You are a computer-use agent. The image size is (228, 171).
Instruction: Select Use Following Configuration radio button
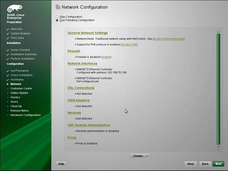point(57,20)
